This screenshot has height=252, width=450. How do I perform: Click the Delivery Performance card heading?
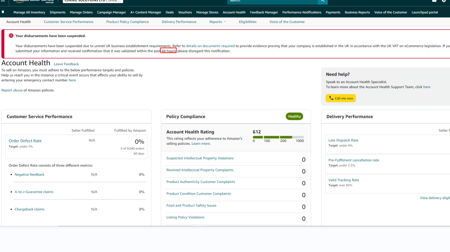point(350,117)
